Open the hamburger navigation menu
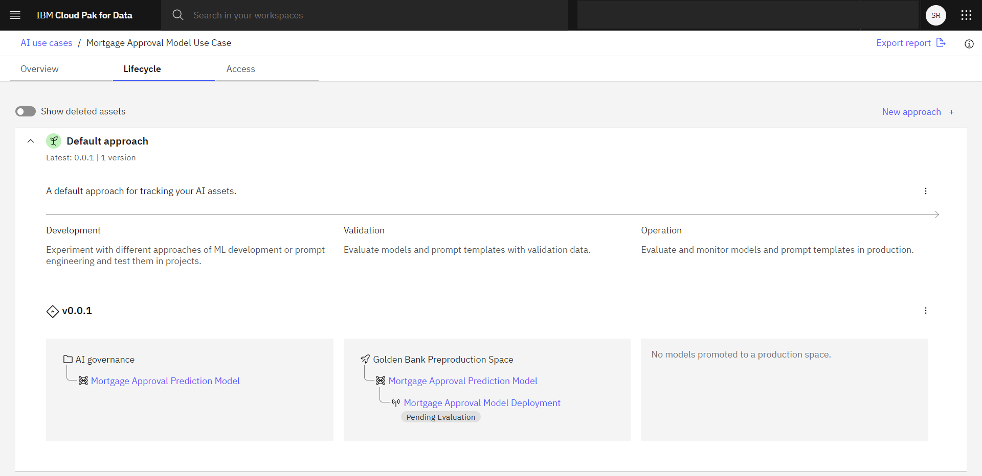Image resolution: width=982 pixels, height=476 pixels. pos(15,15)
